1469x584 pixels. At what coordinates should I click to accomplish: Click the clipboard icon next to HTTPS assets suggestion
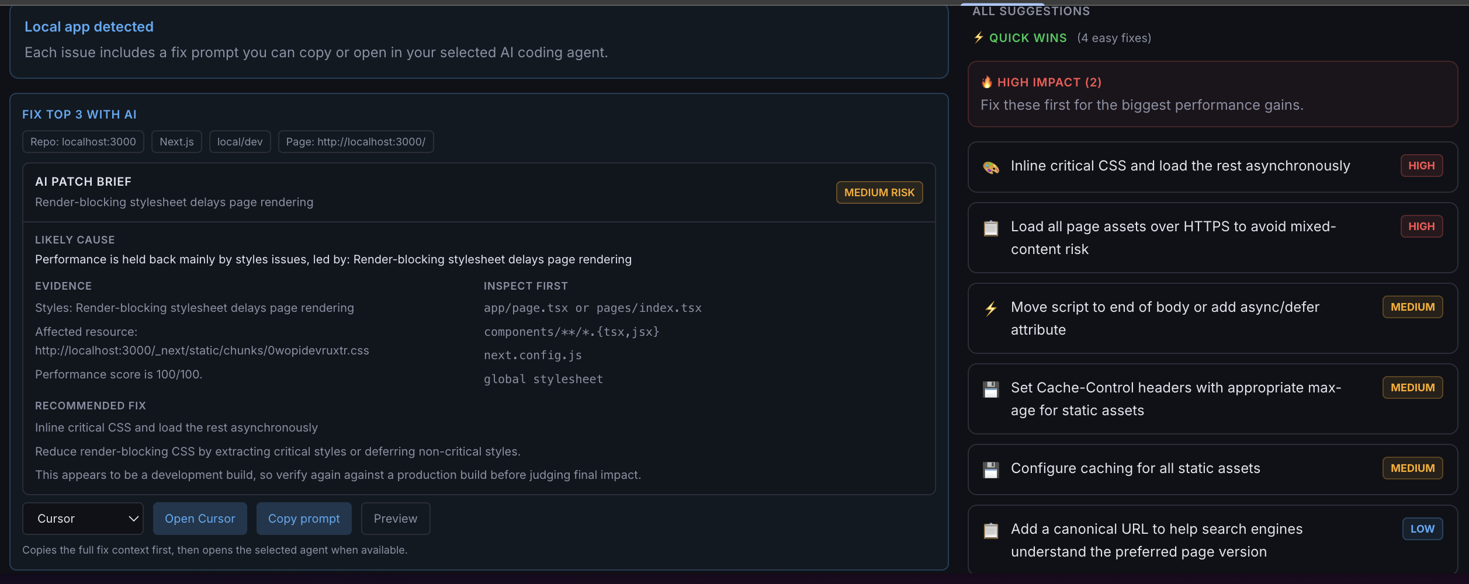tap(991, 228)
